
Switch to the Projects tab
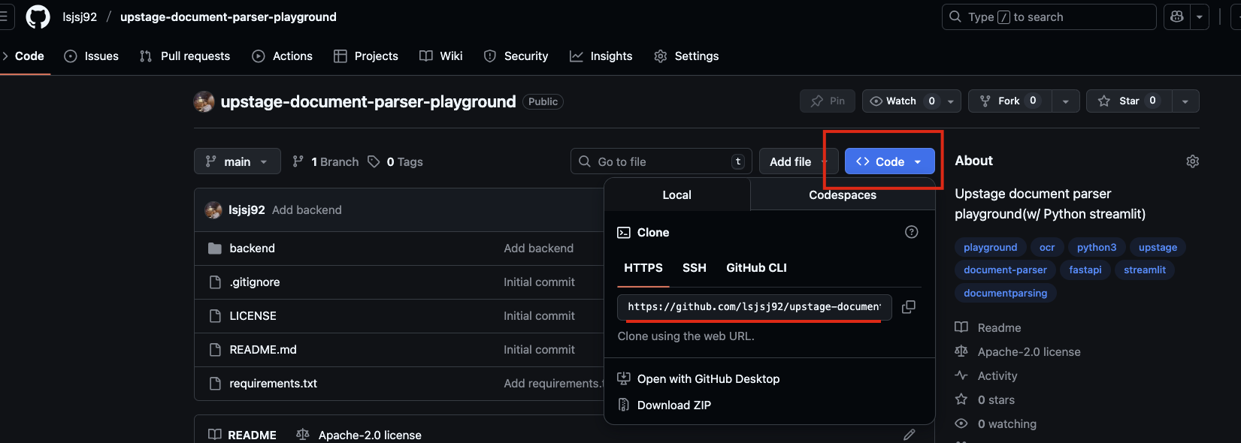click(366, 56)
